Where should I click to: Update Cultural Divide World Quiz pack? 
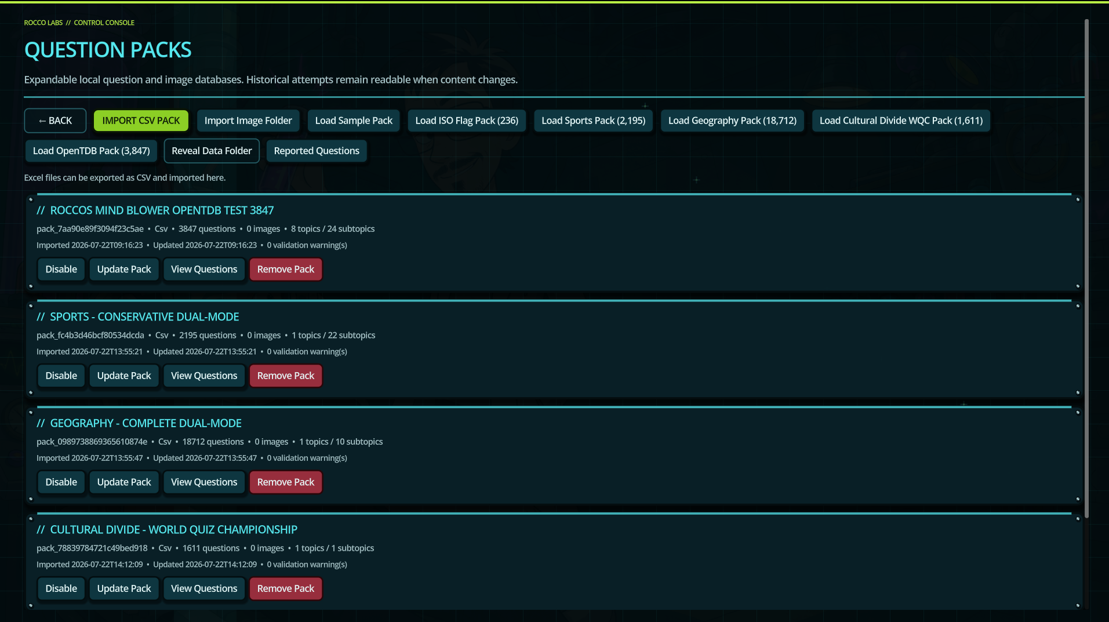click(x=124, y=588)
